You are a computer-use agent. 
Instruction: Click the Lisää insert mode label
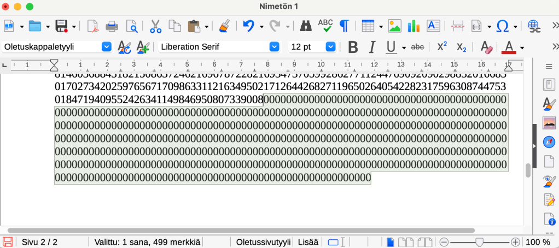click(x=307, y=242)
